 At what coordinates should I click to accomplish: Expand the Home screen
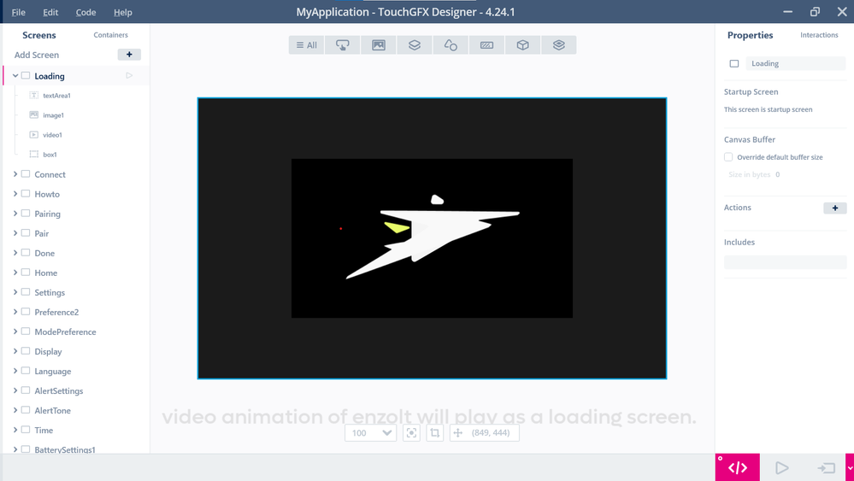(15, 273)
